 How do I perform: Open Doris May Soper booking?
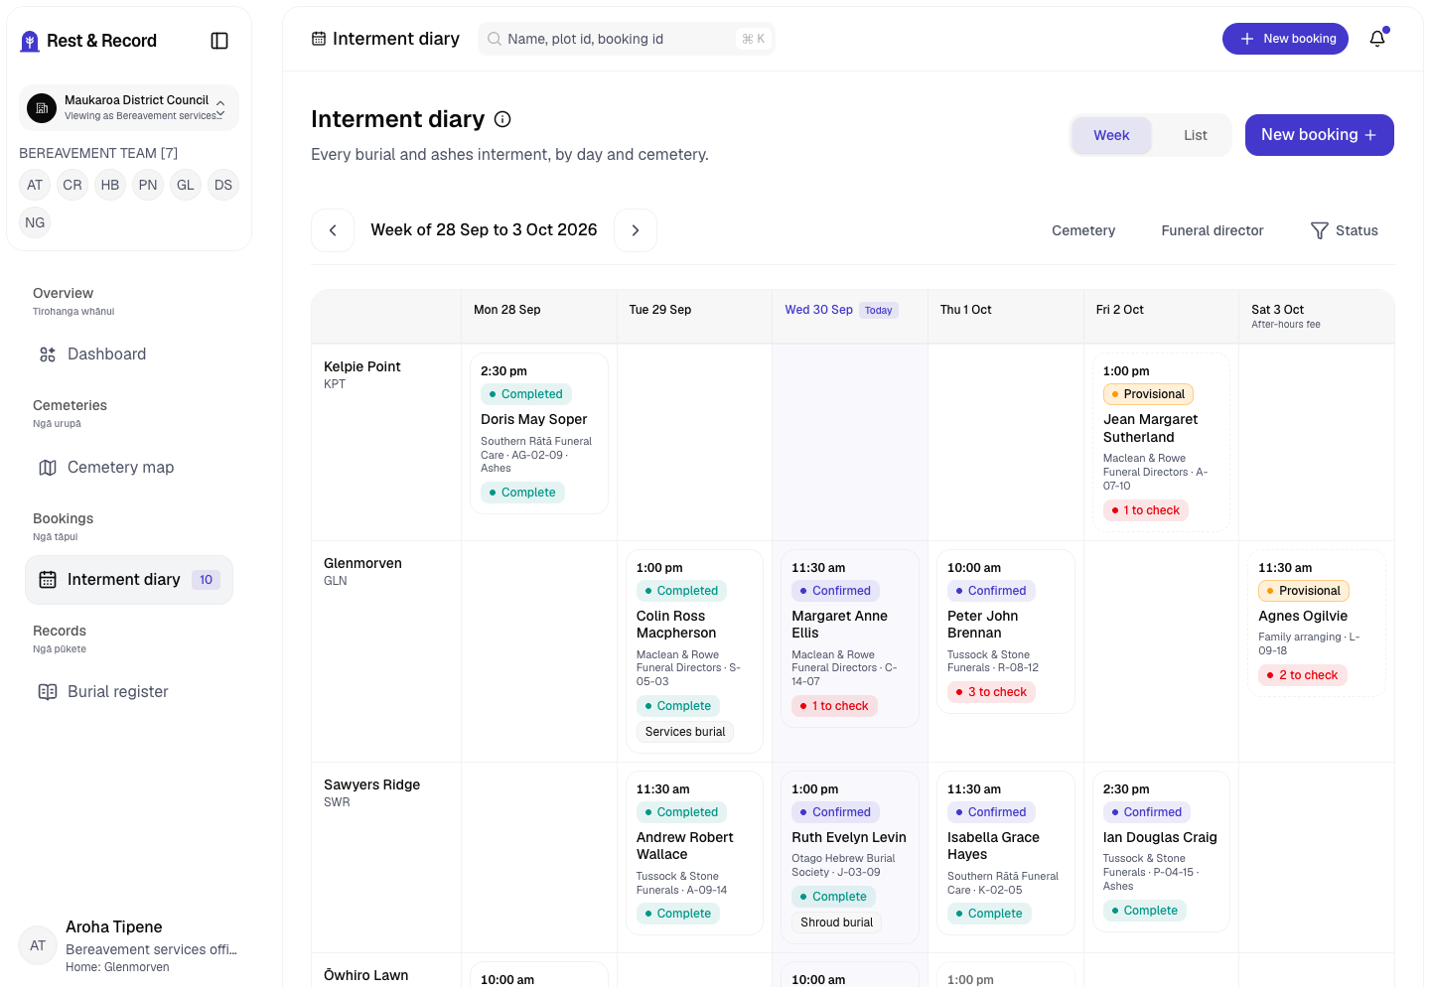[539, 434]
